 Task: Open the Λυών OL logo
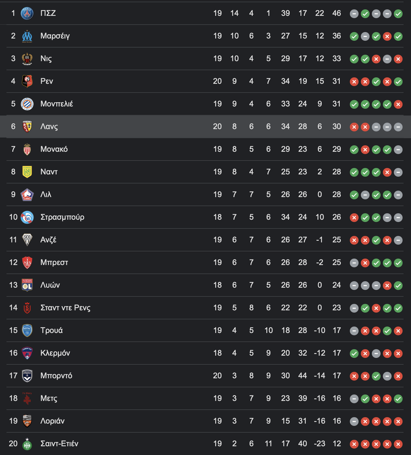point(27,285)
